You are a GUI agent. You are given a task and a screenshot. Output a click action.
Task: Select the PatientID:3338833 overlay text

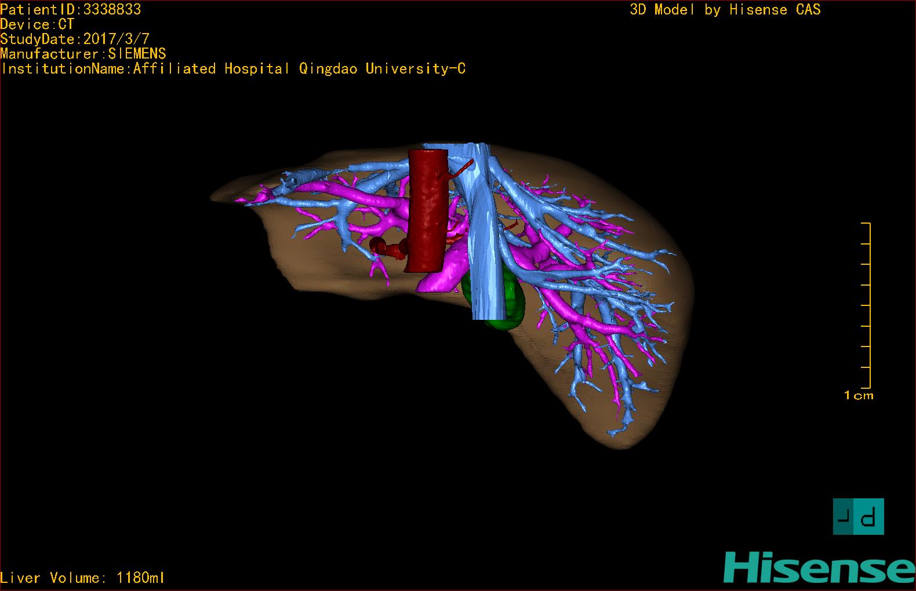pyautogui.click(x=71, y=10)
